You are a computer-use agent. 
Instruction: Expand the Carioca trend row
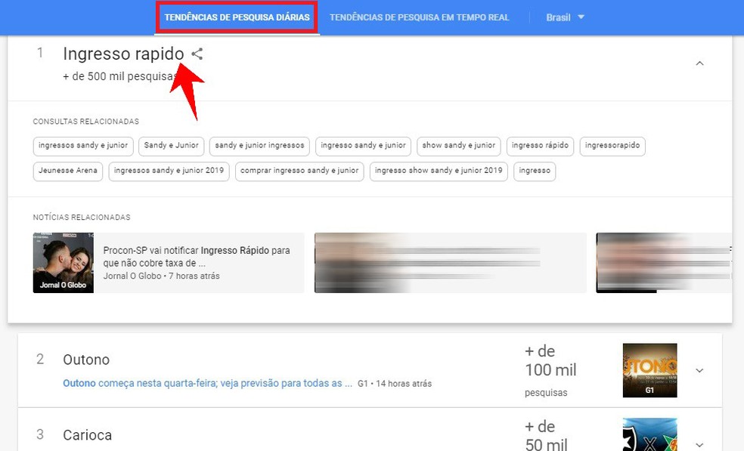click(x=699, y=445)
